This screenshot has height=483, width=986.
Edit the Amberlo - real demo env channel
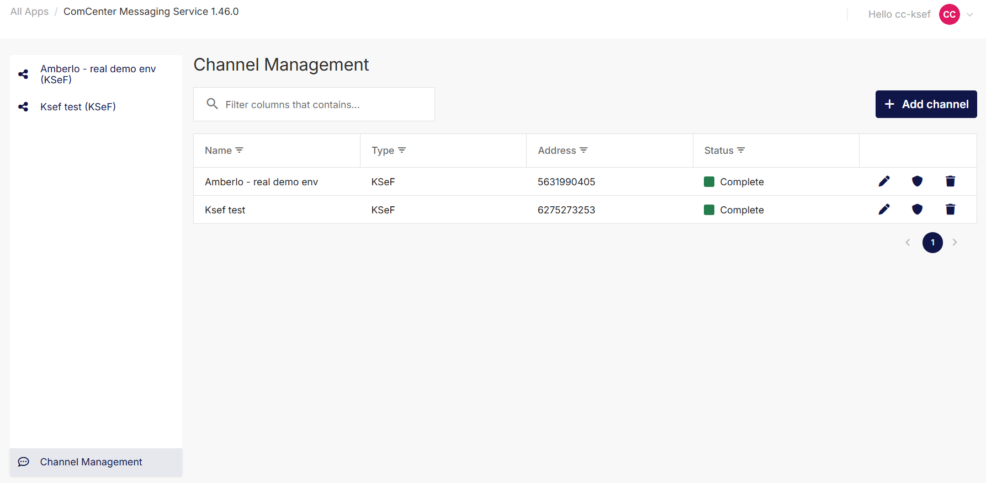pyautogui.click(x=884, y=181)
